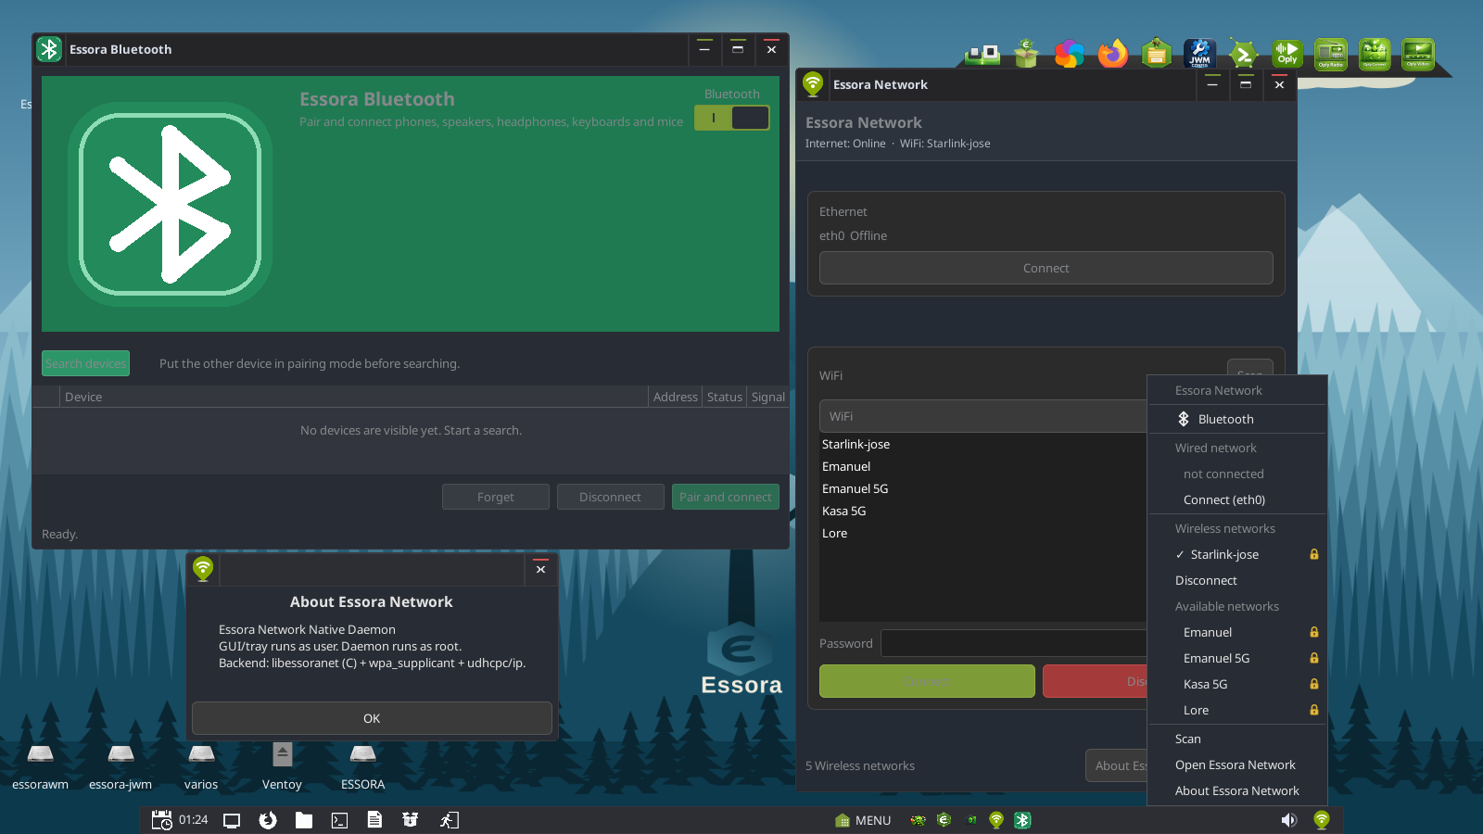Viewport: 1483px width, 834px height.
Task: Launch Oply Radio from the dock
Action: 1330,54
